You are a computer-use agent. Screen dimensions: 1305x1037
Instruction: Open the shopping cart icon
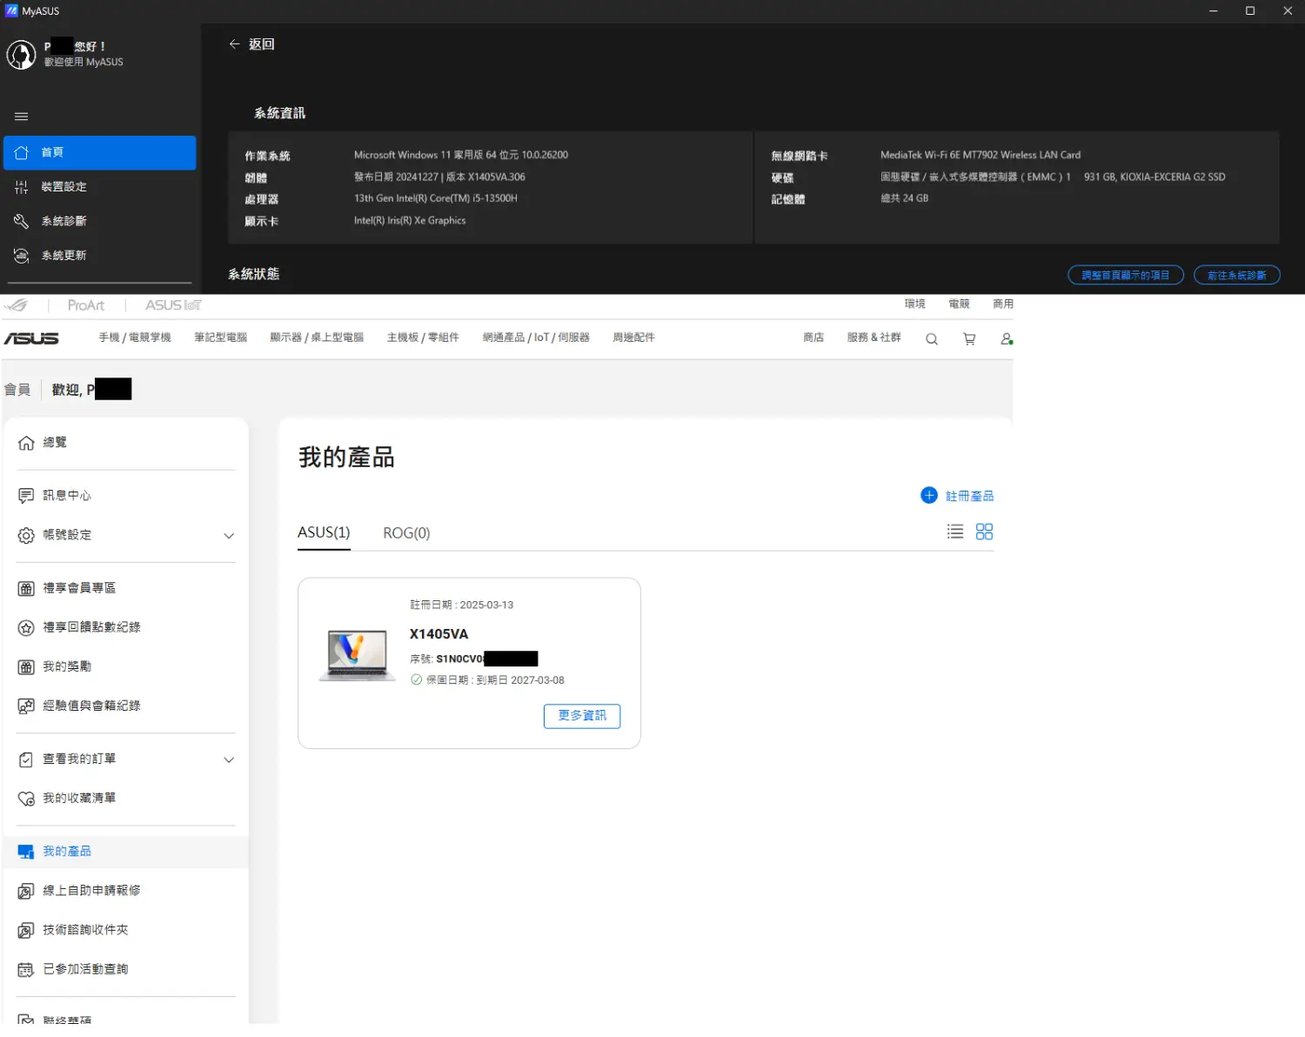(969, 339)
